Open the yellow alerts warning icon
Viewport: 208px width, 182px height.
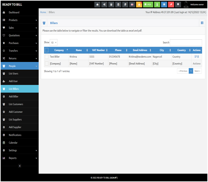coord(139,5)
